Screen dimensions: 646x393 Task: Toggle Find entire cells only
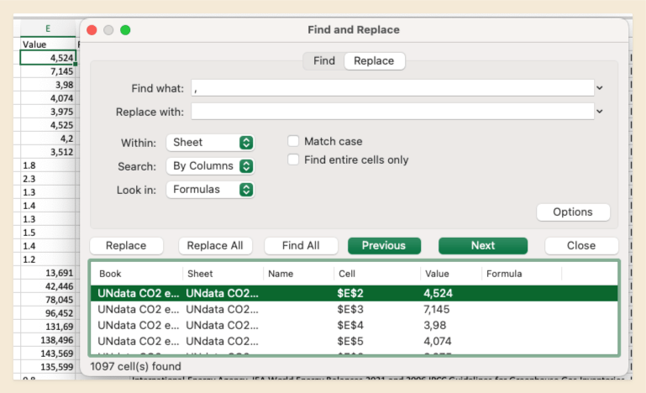coord(293,160)
